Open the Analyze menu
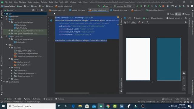The image size is (194, 109). pyautogui.click(x=36, y=2)
